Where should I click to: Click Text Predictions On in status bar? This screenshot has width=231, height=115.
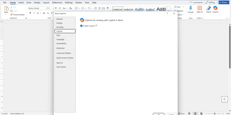(x=17, y=113)
